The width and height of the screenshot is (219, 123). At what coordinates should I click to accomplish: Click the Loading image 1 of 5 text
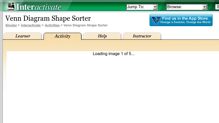(x=113, y=54)
